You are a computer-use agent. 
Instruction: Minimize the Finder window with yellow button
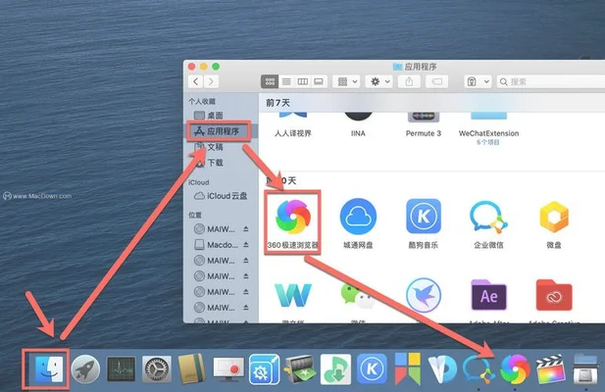click(204, 67)
